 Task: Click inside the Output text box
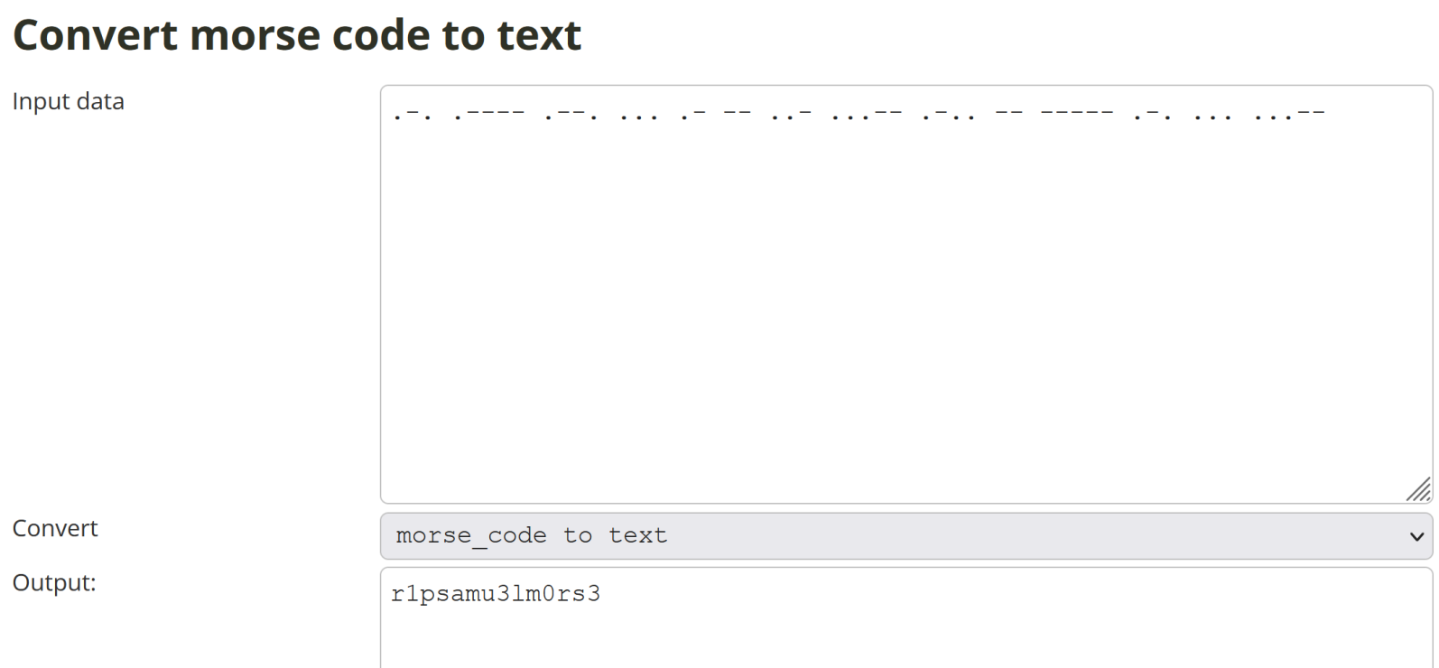pyautogui.click(x=905, y=623)
